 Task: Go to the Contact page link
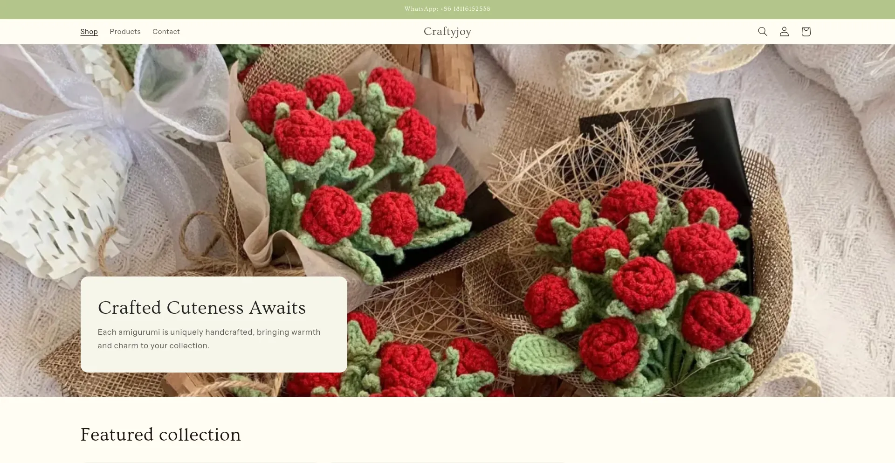click(x=166, y=32)
